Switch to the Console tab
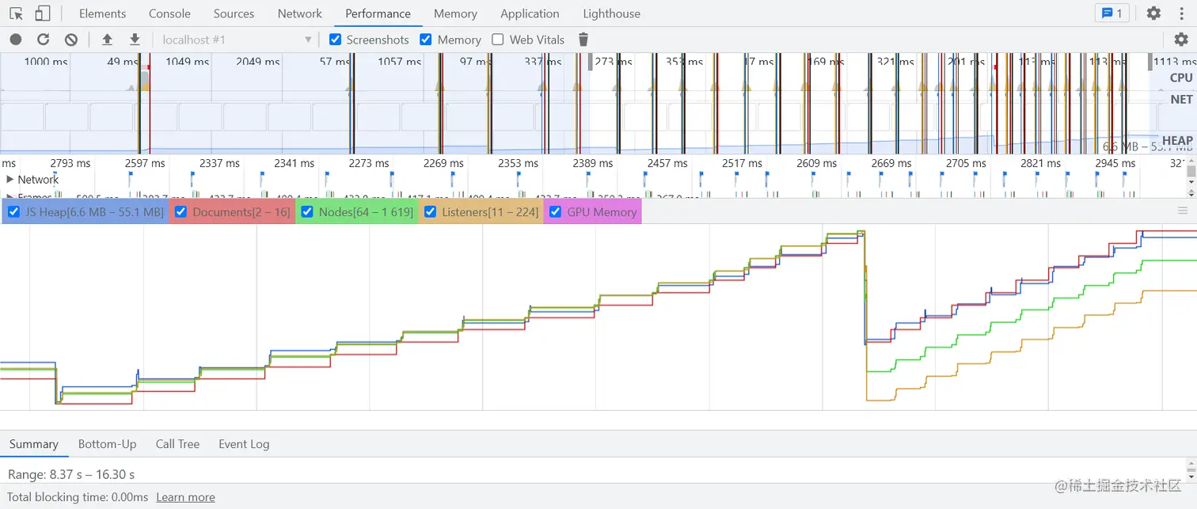1197x509 pixels. tap(169, 13)
